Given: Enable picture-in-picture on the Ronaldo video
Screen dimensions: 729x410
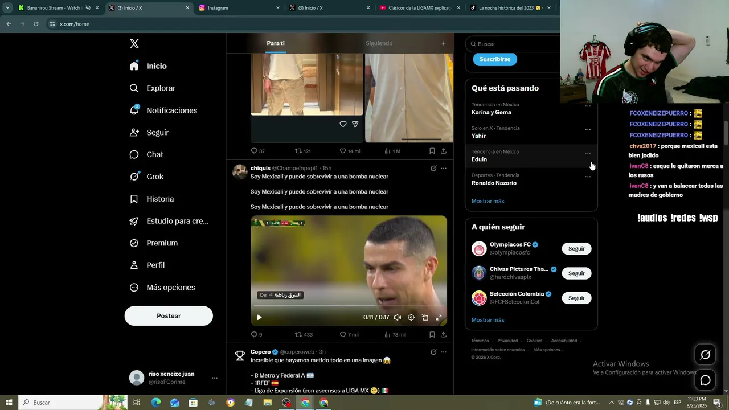Looking at the screenshot, I should point(425,318).
